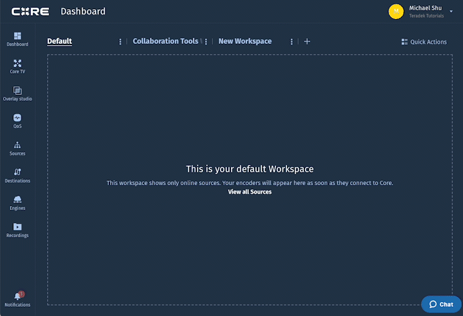This screenshot has height=316, width=463.
Task: Show Notifications via the bell icon
Action: tap(17, 297)
